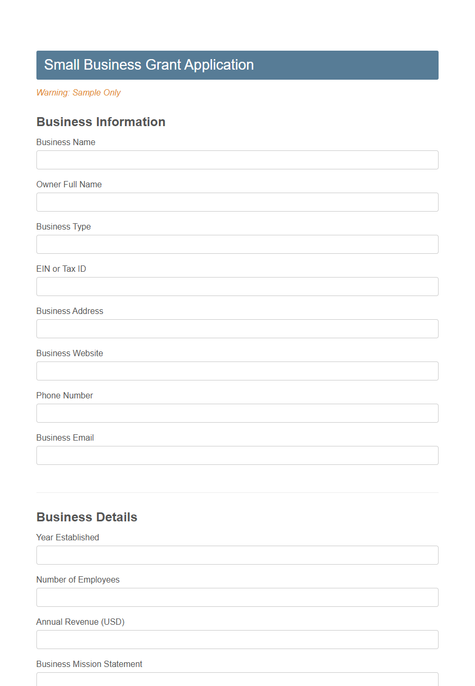Click the Annual Revenue (USD) input box
This screenshot has height=686, width=475.
coord(237,640)
